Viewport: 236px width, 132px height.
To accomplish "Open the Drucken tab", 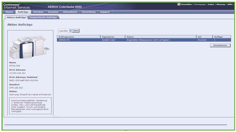I will [39, 12].
